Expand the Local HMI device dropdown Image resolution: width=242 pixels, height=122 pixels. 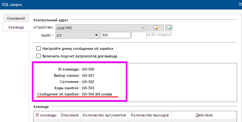pyautogui.click(x=100, y=28)
